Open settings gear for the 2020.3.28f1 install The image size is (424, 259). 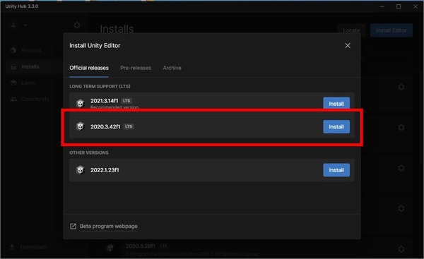pos(401,248)
